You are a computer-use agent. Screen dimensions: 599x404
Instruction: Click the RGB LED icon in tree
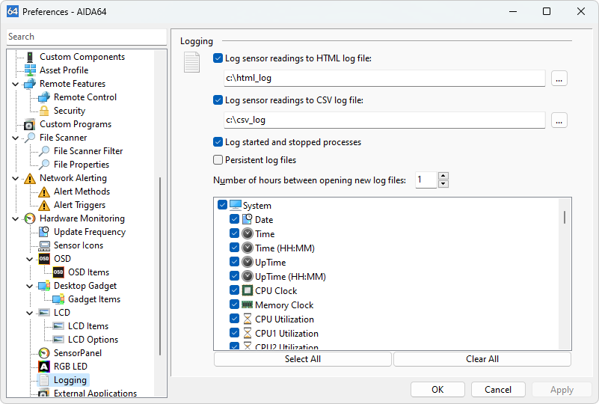(44, 367)
